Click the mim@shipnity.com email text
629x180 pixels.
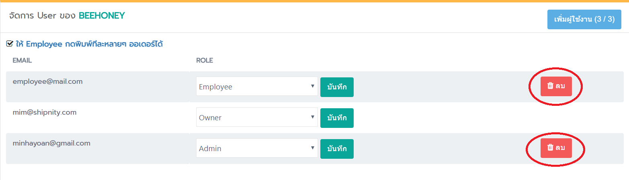pos(44,112)
